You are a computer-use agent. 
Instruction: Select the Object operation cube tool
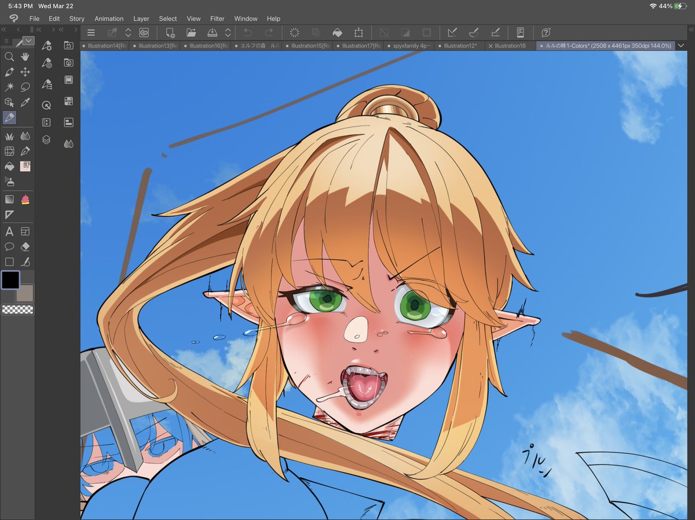(9, 102)
